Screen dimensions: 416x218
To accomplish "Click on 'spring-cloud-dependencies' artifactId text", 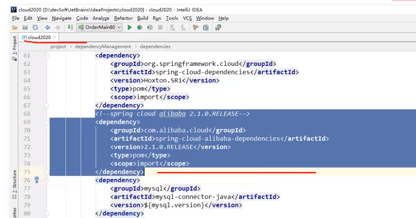I will (203, 72).
